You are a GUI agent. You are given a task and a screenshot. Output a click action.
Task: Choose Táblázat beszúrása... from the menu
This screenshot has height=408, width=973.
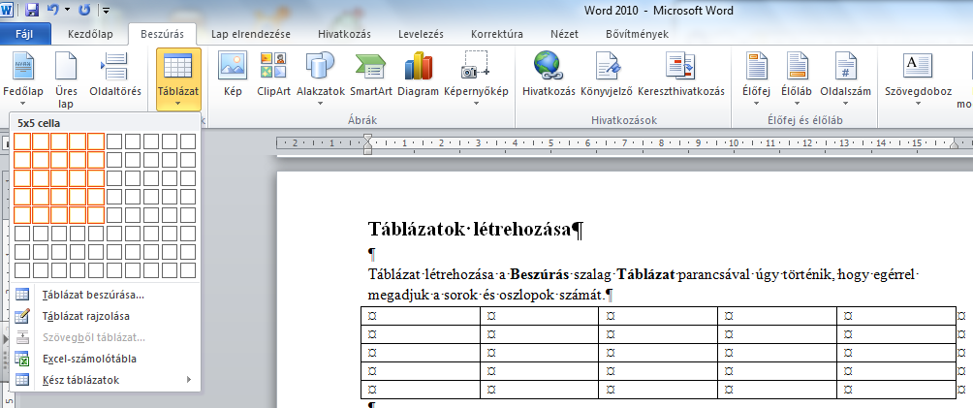pyautogui.click(x=105, y=295)
